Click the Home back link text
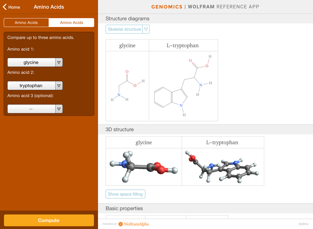The height and width of the screenshot is (229, 313). pyautogui.click(x=14, y=7)
